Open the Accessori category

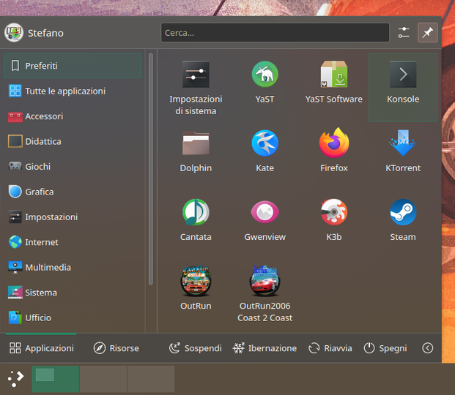tap(73, 116)
